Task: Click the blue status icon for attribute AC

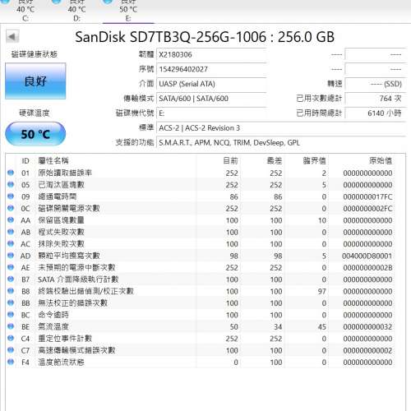Action: 11,243
